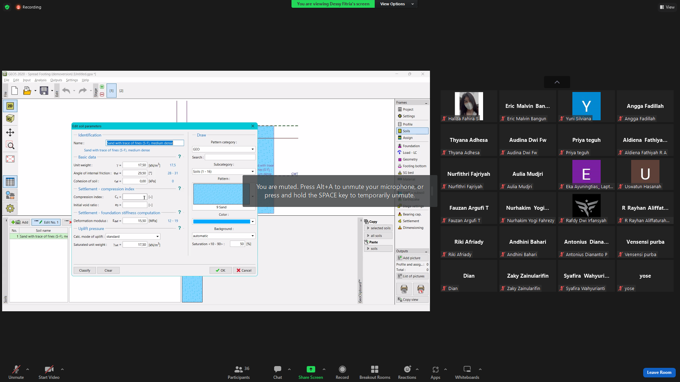The image size is (680, 382).
Task: Select the pan move tool
Action: 10,132
